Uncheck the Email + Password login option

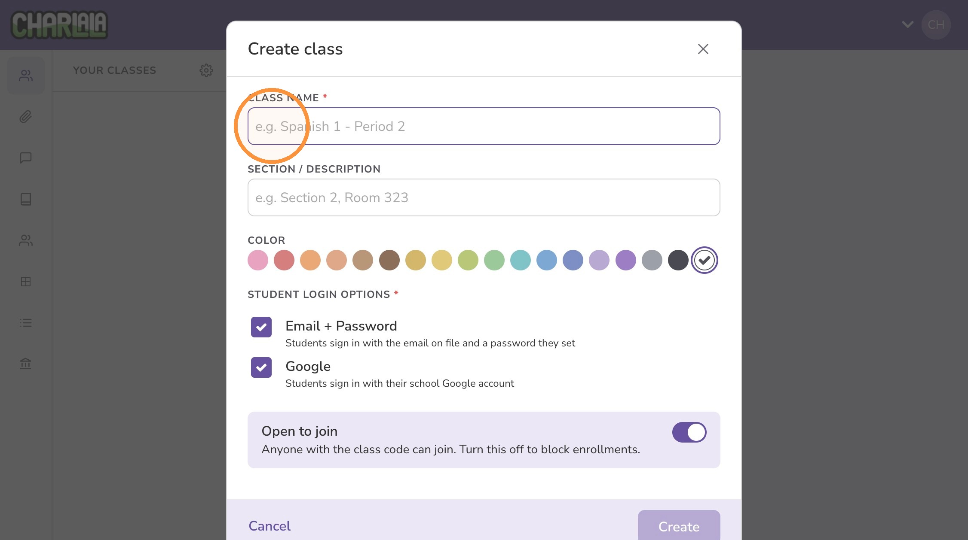[261, 327]
